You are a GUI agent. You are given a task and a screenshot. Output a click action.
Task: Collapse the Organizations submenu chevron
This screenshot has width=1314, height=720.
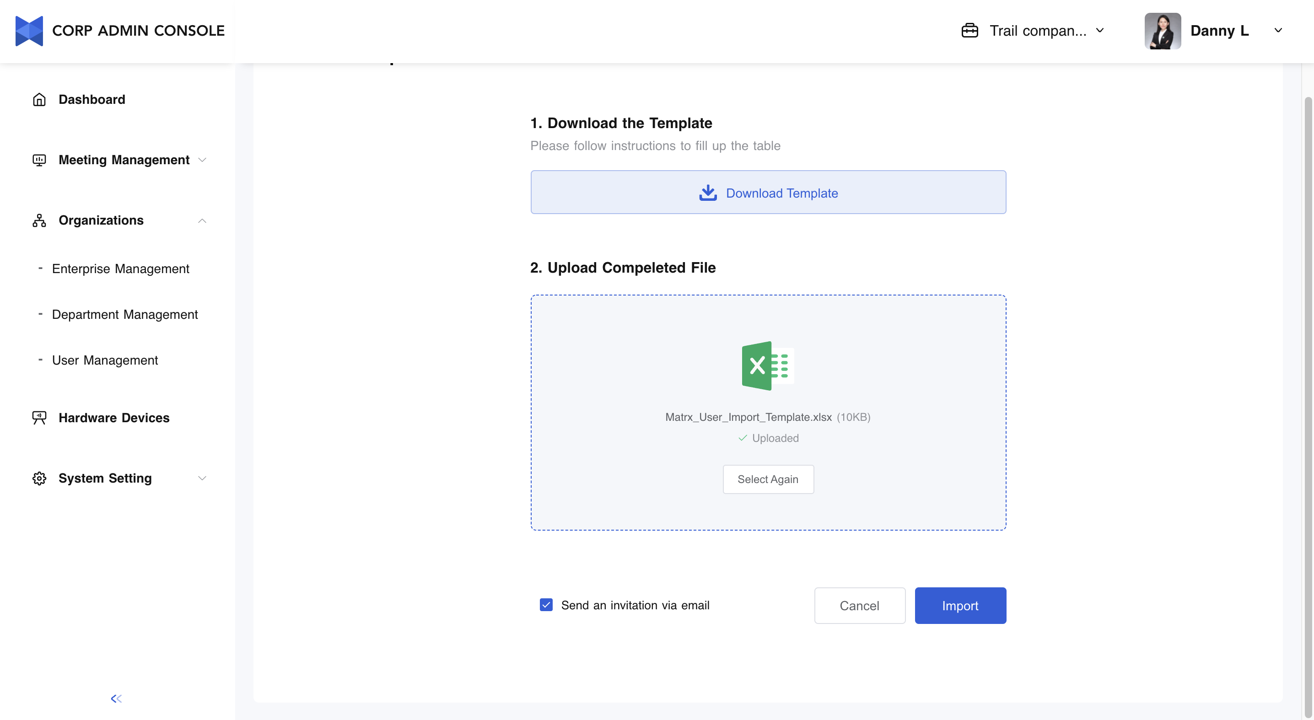202,220
